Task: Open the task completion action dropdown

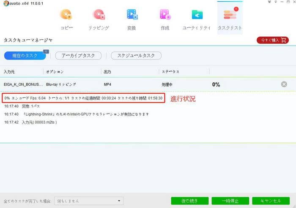Action: click(x=89, y=201)
